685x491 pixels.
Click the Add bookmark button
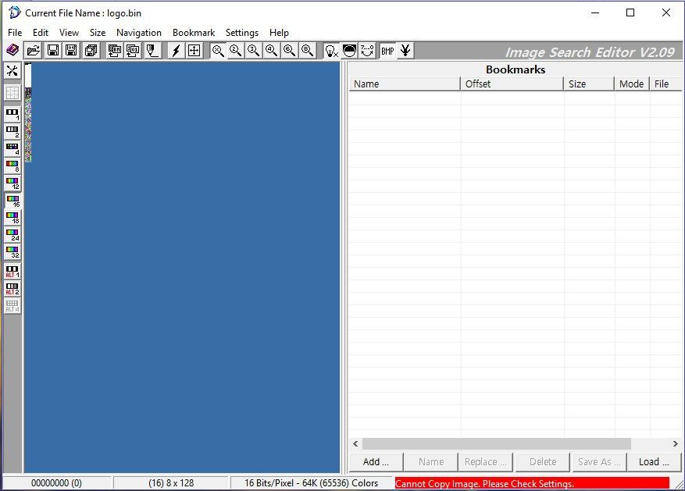[x=376, y=462]
